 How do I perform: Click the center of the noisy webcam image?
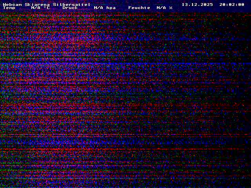(125, 98)
